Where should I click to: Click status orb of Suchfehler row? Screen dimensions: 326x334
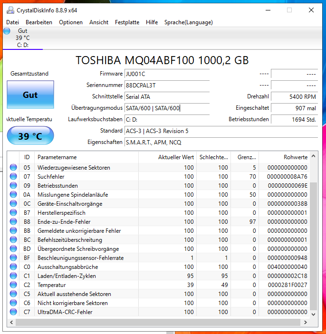tap(13, 177)
